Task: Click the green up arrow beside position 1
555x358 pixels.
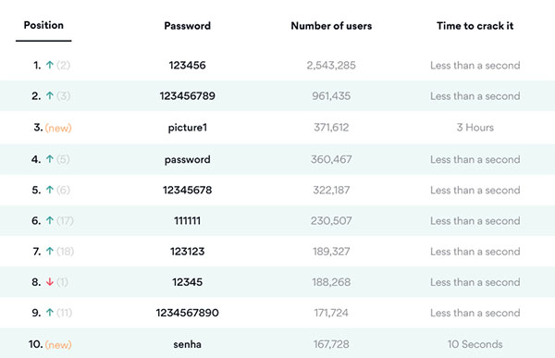Action: tap(50, 65)
